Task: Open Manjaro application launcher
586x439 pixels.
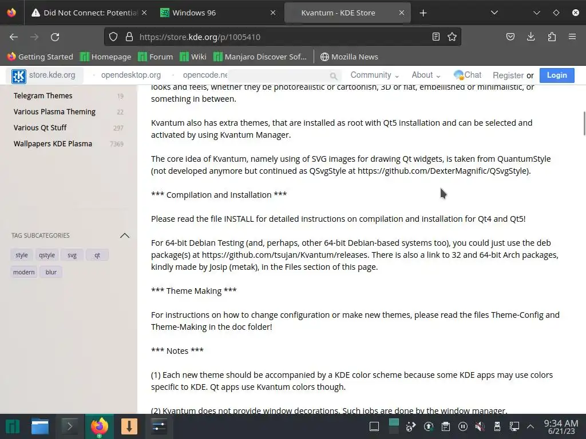Action: coord(13,426)
